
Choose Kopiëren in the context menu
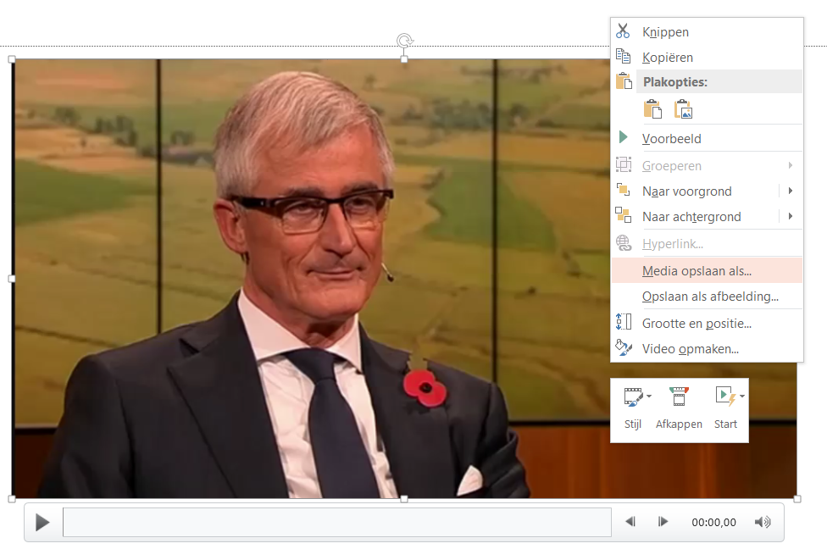(x=707, y=57)
